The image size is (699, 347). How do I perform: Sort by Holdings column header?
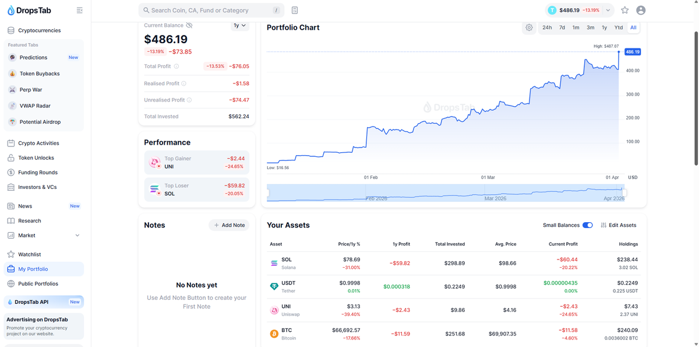tap(629, 244)
